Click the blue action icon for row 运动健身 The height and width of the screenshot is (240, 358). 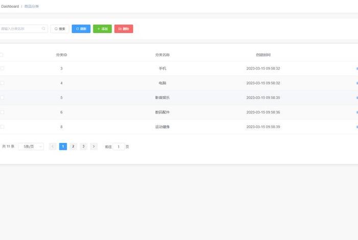pos(356,127)
